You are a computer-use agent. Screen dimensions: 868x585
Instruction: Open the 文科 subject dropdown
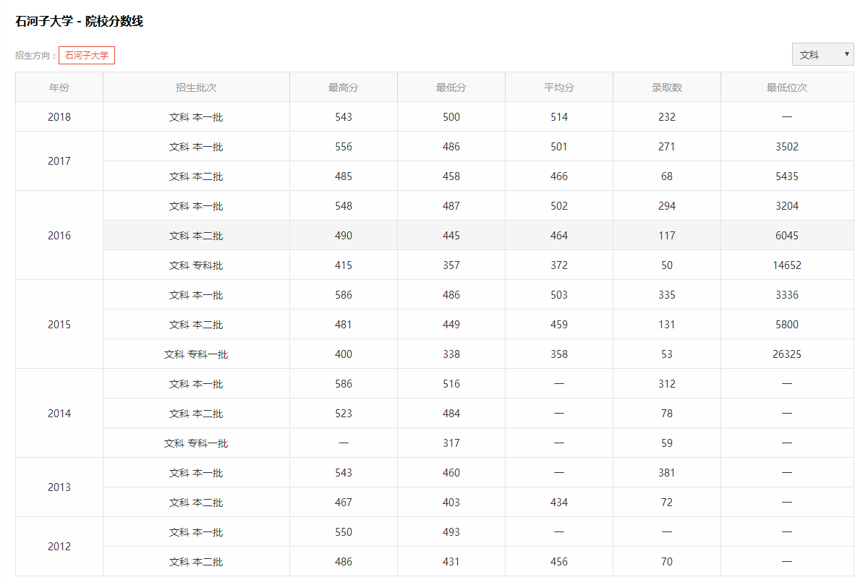(823, 54)
